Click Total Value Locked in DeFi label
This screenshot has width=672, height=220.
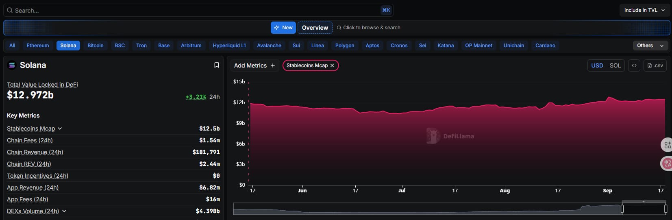point(42,85)
